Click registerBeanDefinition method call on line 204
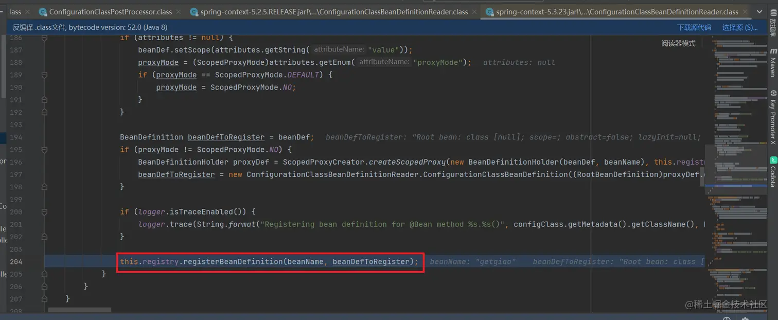This screenshot has width=778, height=320. coord(233,261)
